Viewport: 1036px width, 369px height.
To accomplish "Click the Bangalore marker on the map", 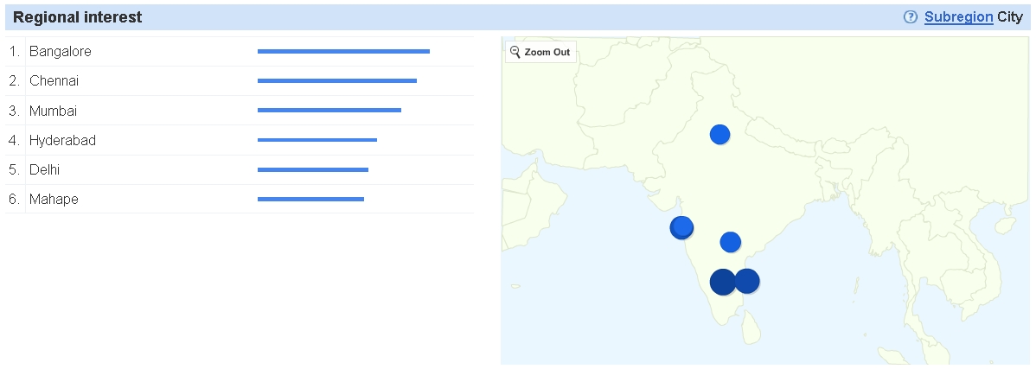I will click(x=722, y=282).
